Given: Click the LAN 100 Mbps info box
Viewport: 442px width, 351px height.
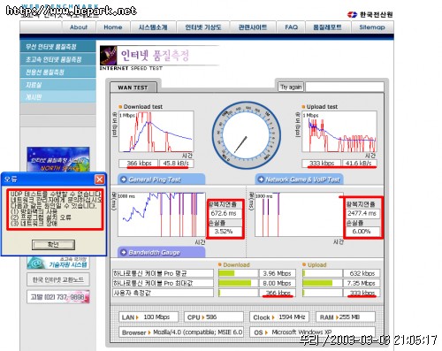Looking at the screenshot, I should [149, 317].
